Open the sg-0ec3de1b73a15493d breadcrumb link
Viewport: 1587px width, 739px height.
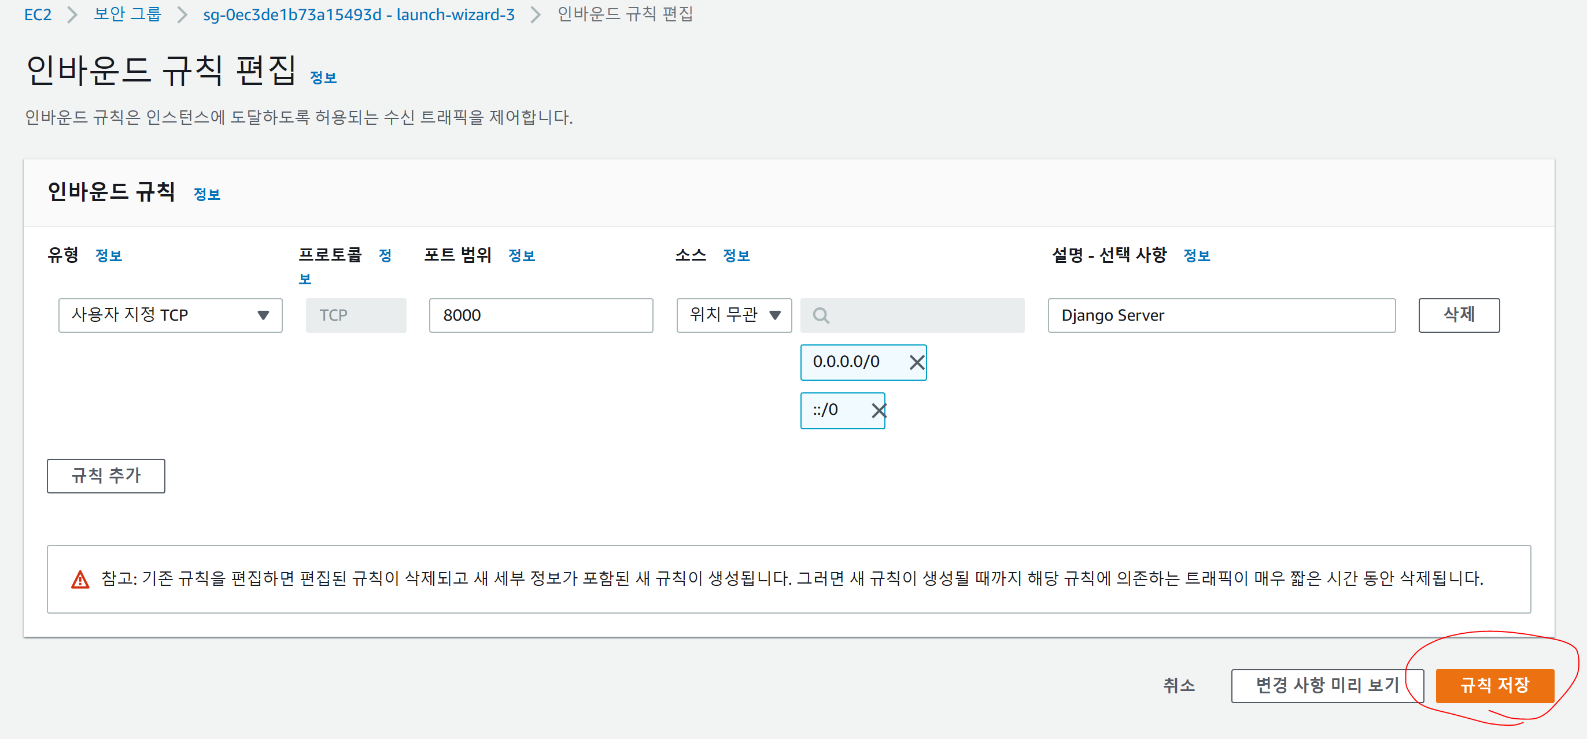point(359,15)
